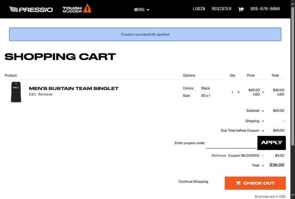Apply the coupon code
Viewport: 295px width, 199px height.
(271, 143)
